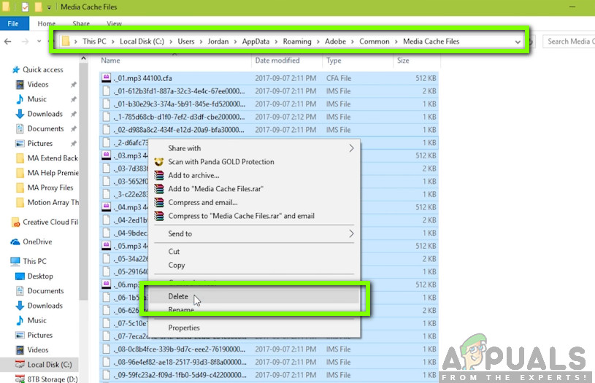Expand chevron after Adobe in path
The height and width of the screenshot is (383, 595).
click(x=353, y=42)
